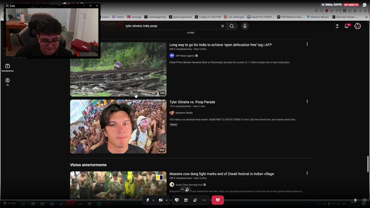Expand the chevron above call bar
This screenshot has height=208, width=370.
182,190
